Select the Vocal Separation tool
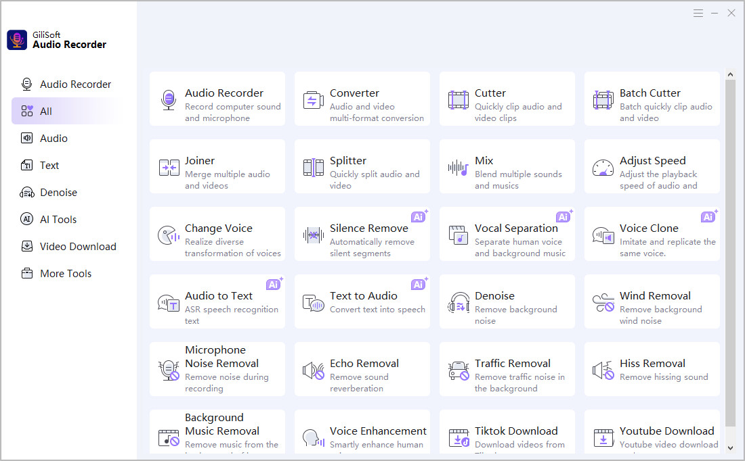Viewport: 745px width, 461px height. coord(507,234)
